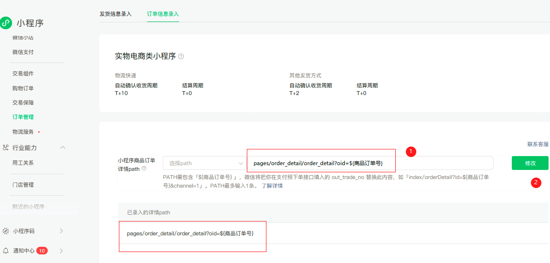Click the help icon beside 实物电商类小程序
The image size is (550, 263).
pos(181,56)
